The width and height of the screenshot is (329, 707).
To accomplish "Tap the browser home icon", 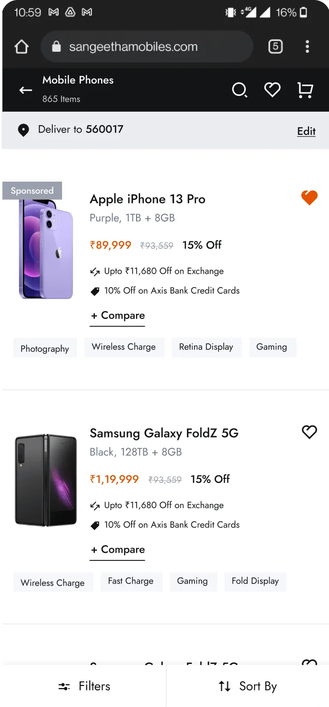I will [22, 47].
